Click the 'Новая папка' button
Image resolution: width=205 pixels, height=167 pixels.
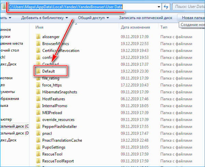(x=192, y=17)
